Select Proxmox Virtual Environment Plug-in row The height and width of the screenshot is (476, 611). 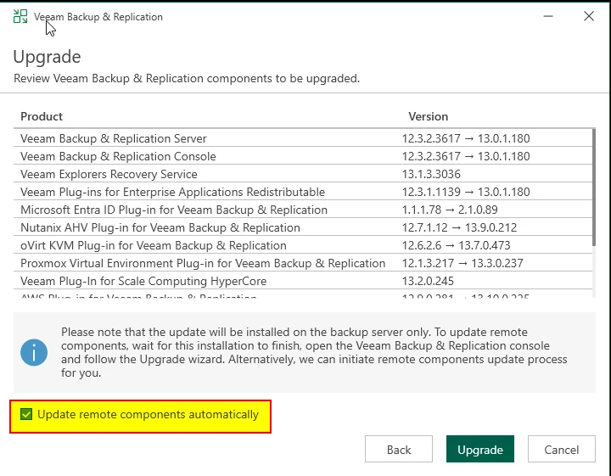point(203,263)
